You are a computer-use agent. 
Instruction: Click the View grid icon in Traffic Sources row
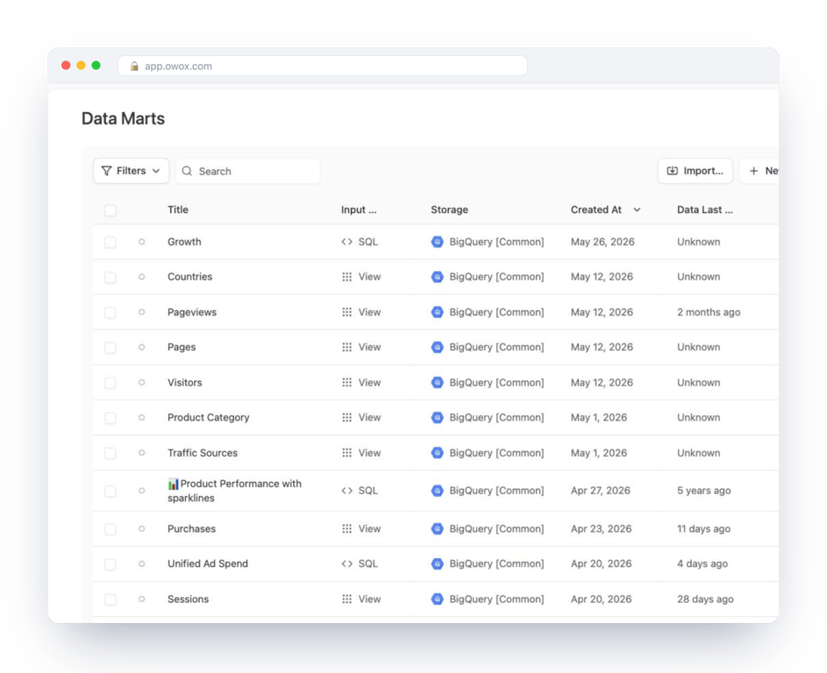pos(346,453)
